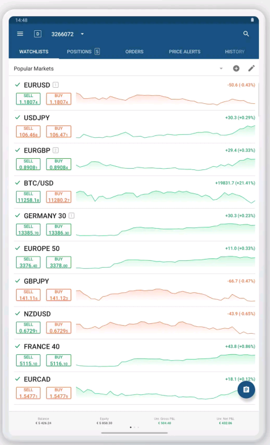Tap the search magnifier icon

point(246,34)
